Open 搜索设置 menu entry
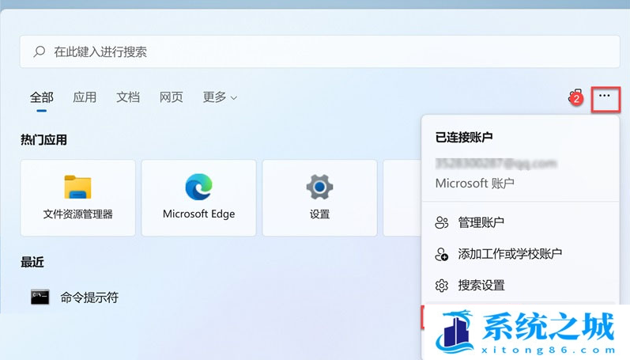The width and height of the screenshot is (630, 360). coord(520,285)
